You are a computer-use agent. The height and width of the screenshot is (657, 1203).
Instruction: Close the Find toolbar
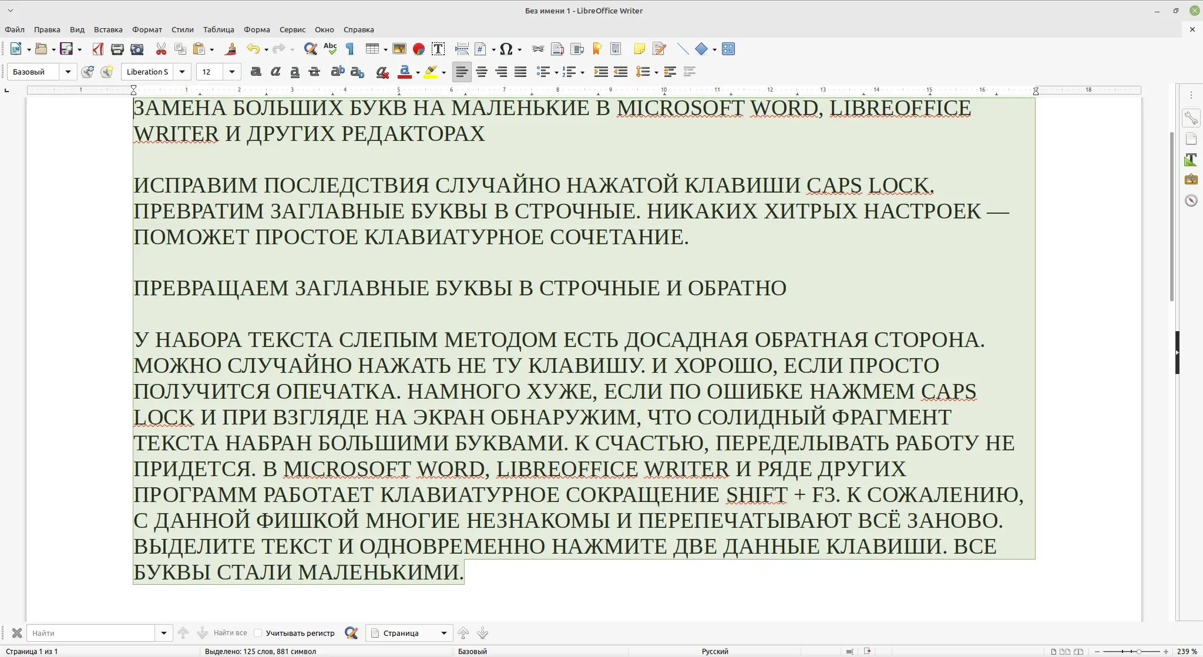tap(17, 633)
